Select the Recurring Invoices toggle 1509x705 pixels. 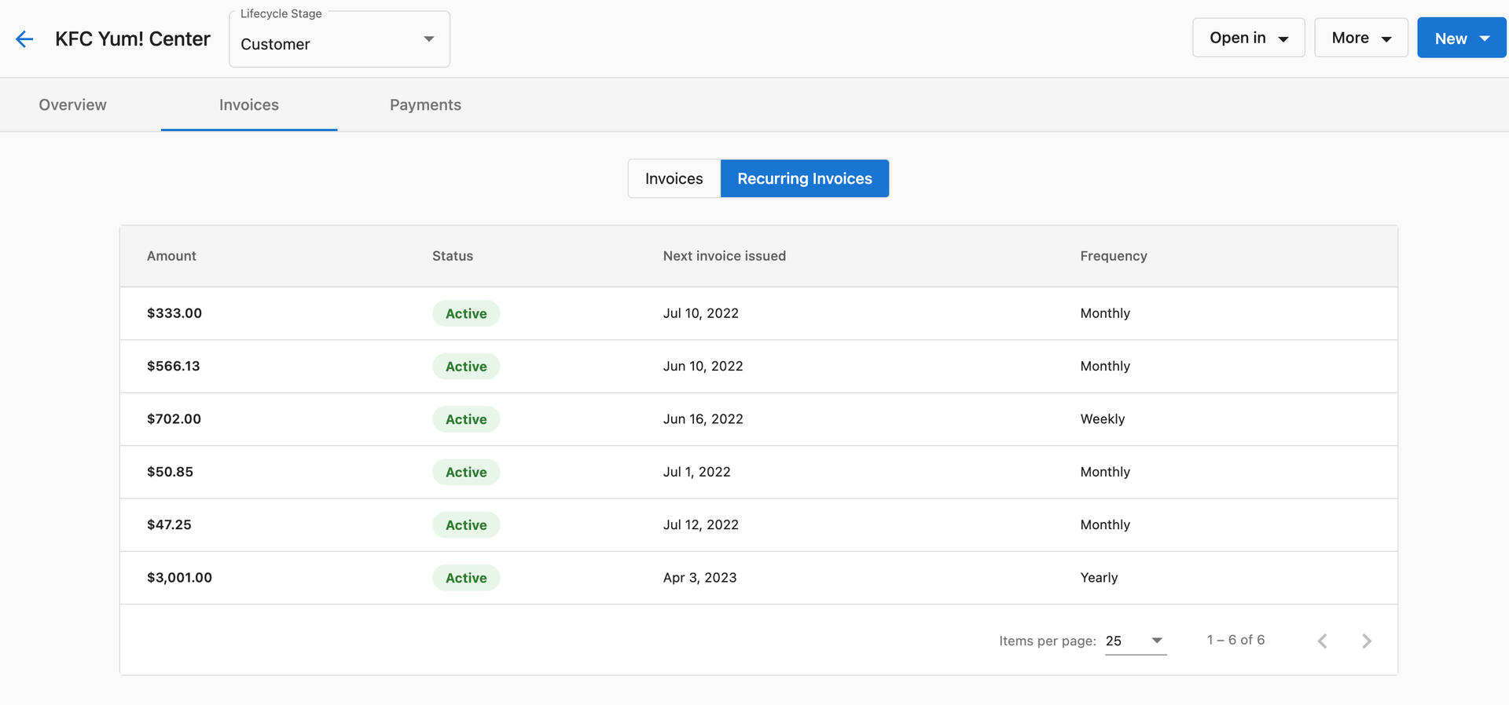[x=805, y=178]
